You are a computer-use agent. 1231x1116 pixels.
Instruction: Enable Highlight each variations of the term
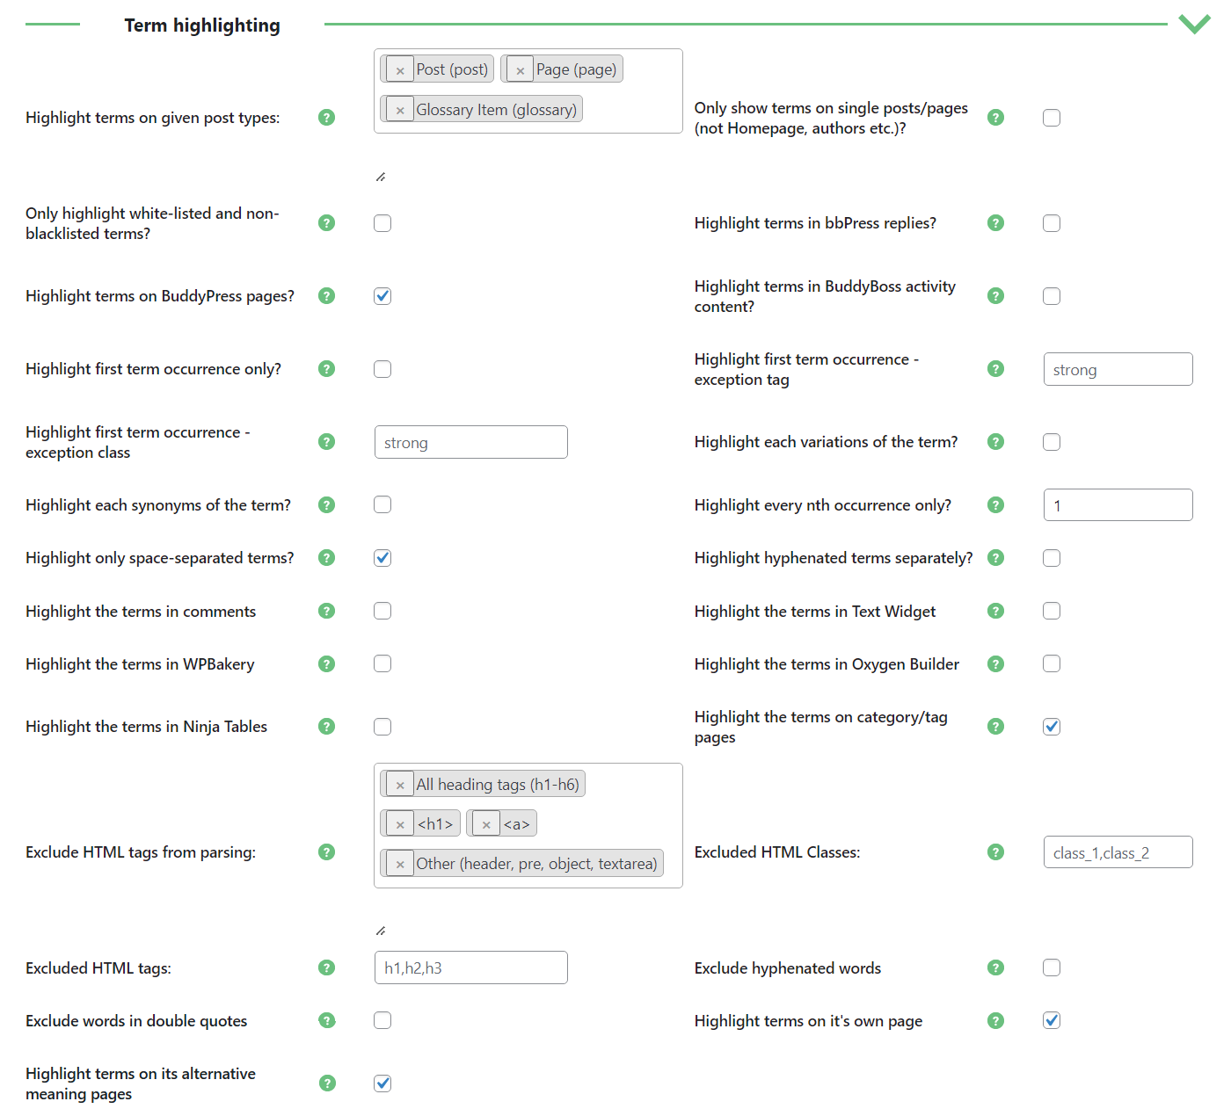tap(1052, 442)
